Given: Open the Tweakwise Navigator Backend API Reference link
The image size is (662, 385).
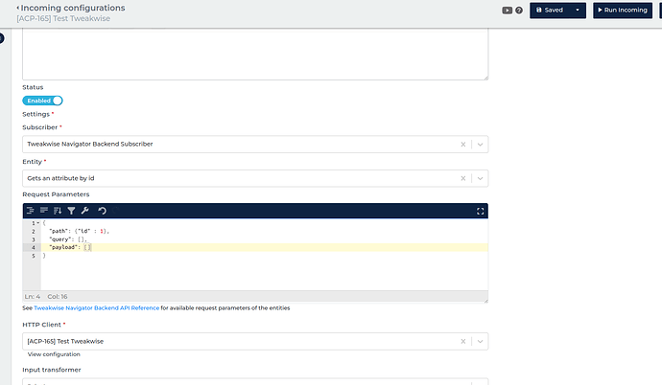Looking at the screenshot, I should (x=96, y=308).
